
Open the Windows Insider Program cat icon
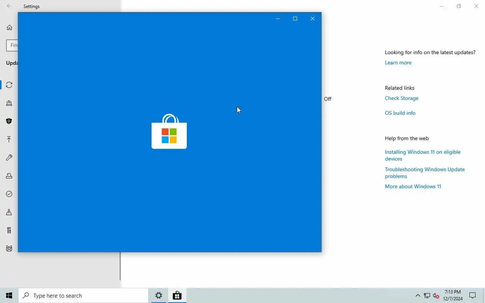click(x=9, y=248)
